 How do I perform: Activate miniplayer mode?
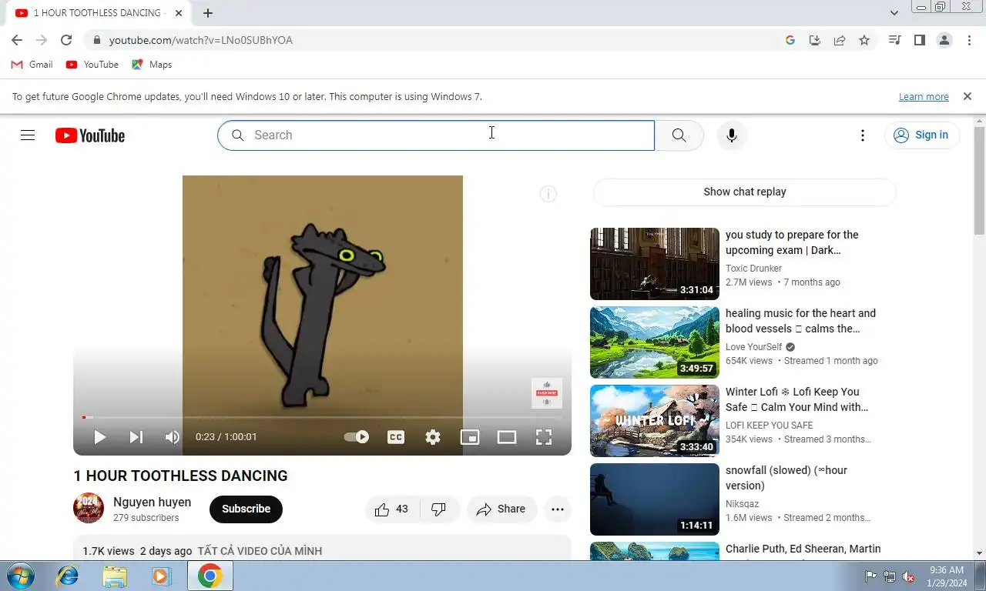pyautogui.click(x=470, y=437)
